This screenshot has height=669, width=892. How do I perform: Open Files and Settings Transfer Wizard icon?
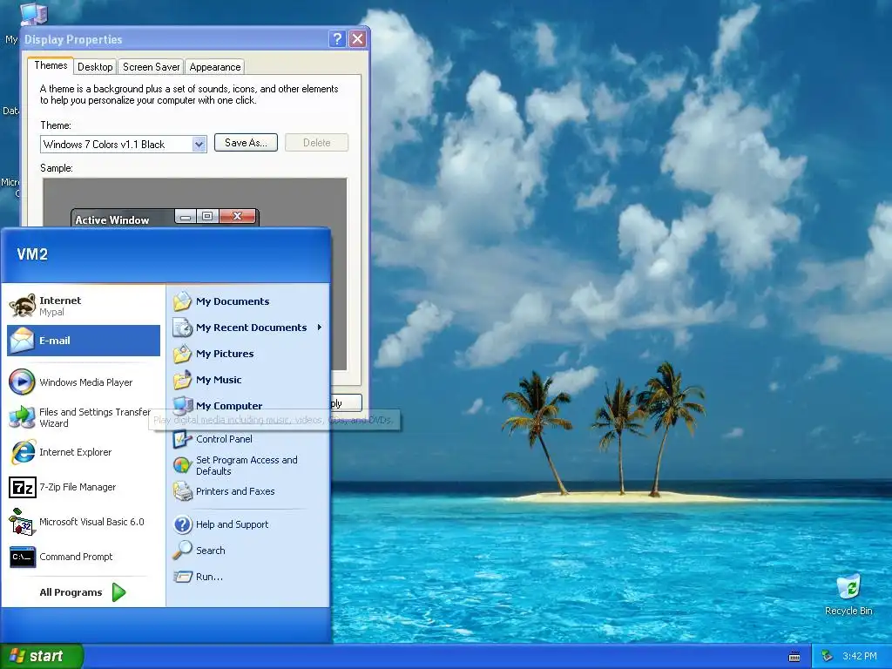[x=22, y=417]
